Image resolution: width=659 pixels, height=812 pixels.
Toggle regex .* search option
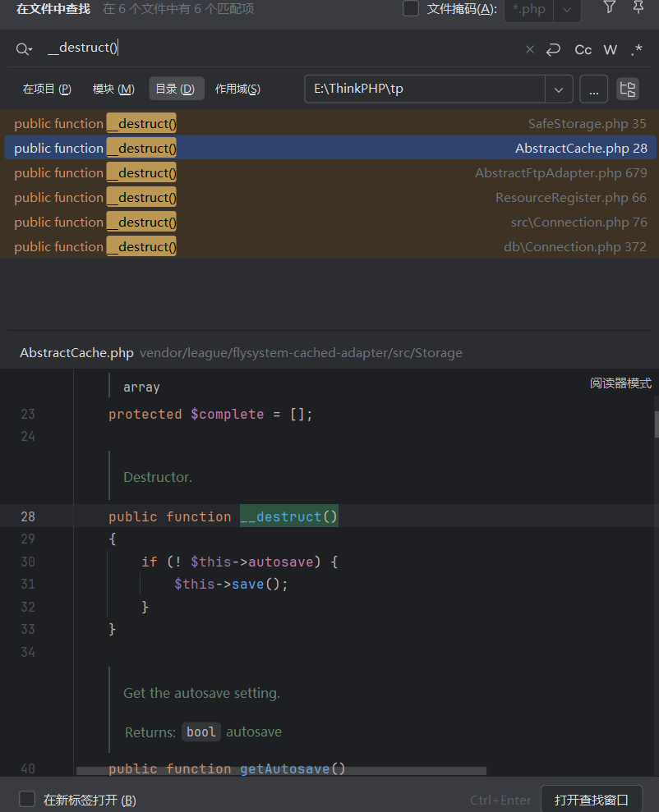click(636, 49)
